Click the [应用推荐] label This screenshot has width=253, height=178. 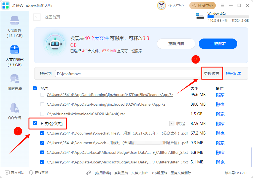click(x=103, y=173)
